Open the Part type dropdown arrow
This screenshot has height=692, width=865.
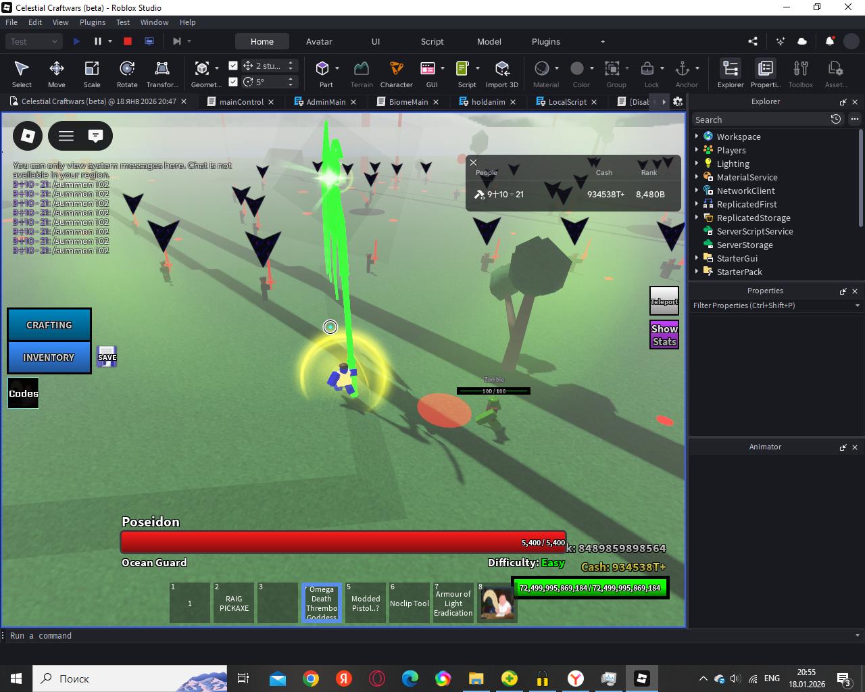tap(337, 68)
